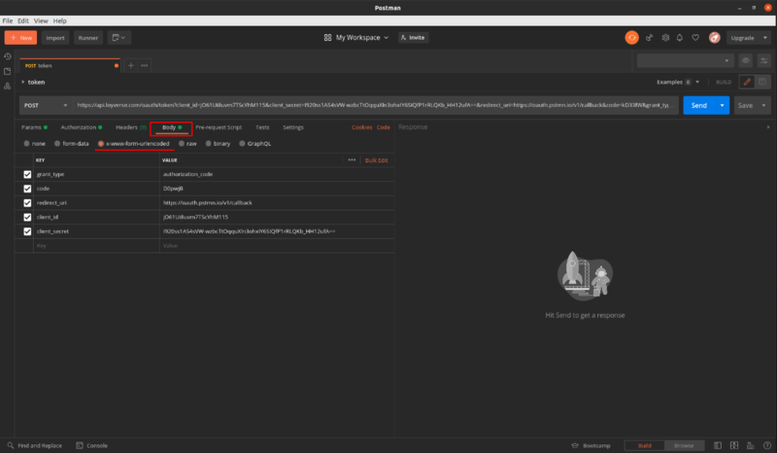Viewport: 777px width, 453px height.
Task: Click the request URL field
Action: point(375,105)
